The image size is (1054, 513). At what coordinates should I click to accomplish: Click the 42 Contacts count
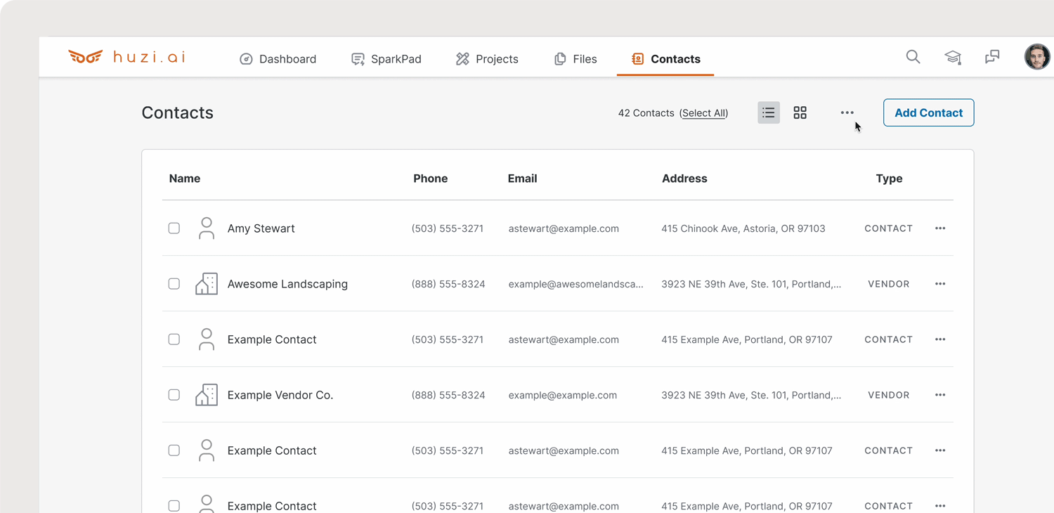tap(646, 113)
